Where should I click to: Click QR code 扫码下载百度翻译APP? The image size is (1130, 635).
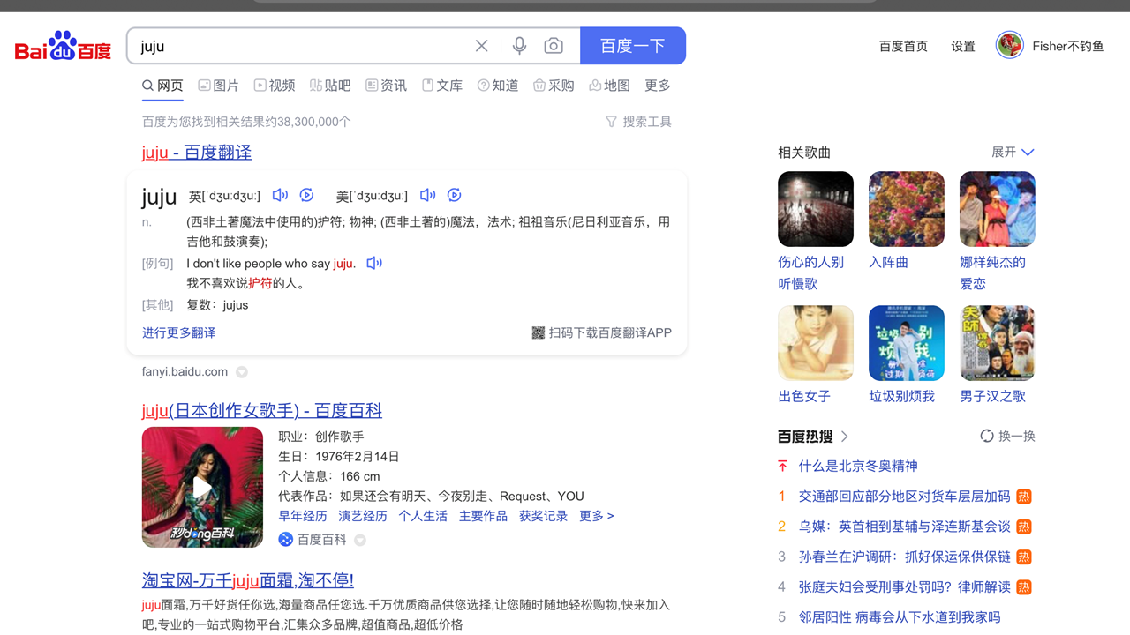601,332
